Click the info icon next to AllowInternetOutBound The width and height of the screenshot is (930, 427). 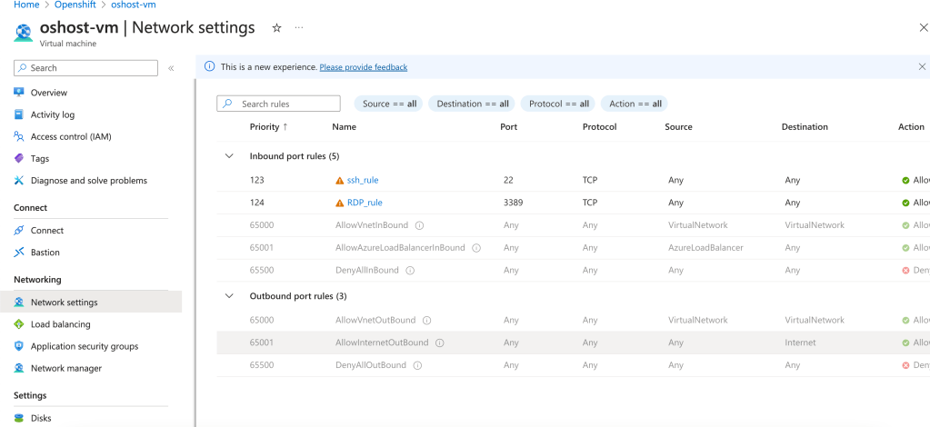[x=439, y=343]
